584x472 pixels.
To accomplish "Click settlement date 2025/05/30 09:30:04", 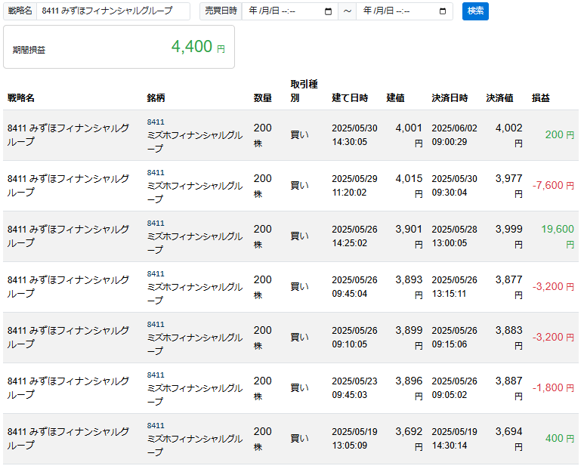I will [x=454, y=186].
